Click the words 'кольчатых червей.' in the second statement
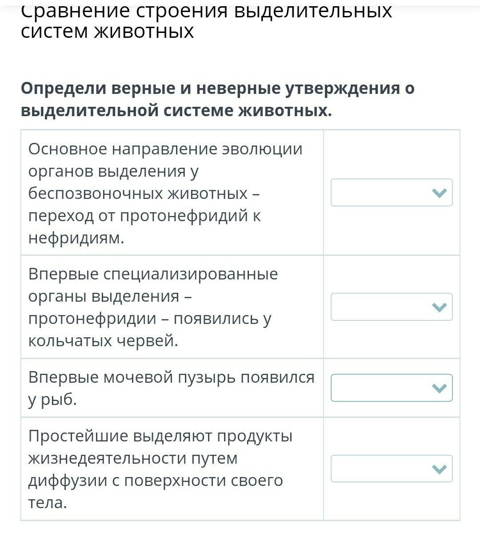Screen dimensions: 480x542 pos(103,341)
